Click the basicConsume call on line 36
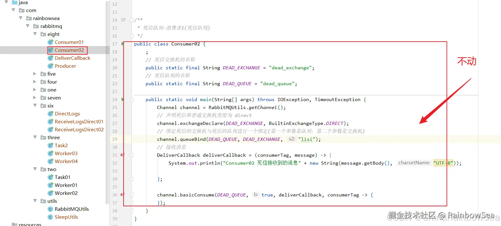This screenshot has width=501, height=226. click(197, 195)
